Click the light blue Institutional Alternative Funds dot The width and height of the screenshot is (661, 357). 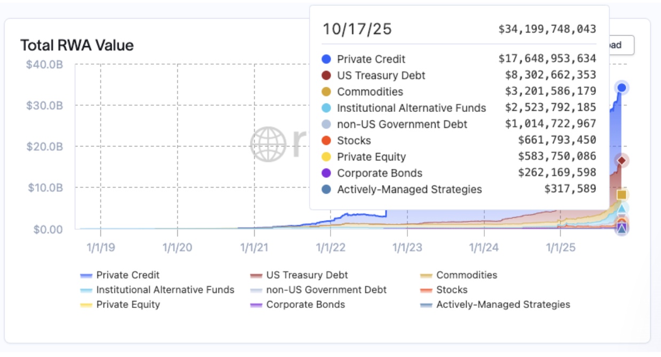pyautogui.click(x=326, y=107)
